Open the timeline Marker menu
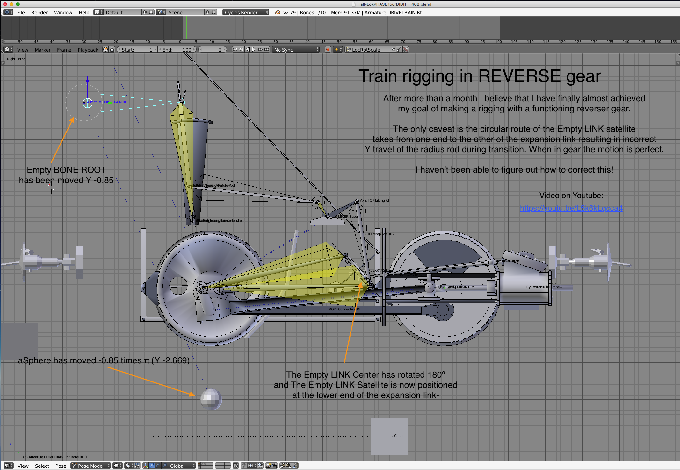 (x=43, y=50)
